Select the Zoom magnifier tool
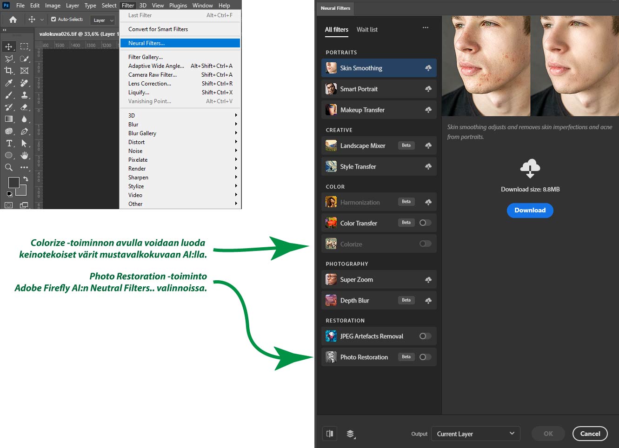Screen dimensions: 619x448 coord(9,167)
